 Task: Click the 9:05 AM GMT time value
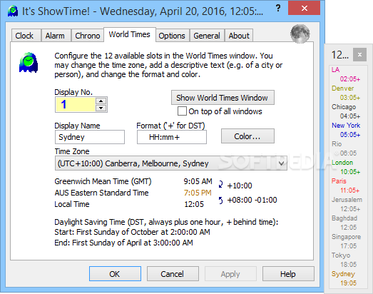198,181
